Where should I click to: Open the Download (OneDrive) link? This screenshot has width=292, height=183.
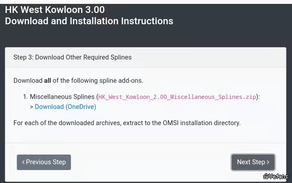pyautogui.click(x=65, y=107)
